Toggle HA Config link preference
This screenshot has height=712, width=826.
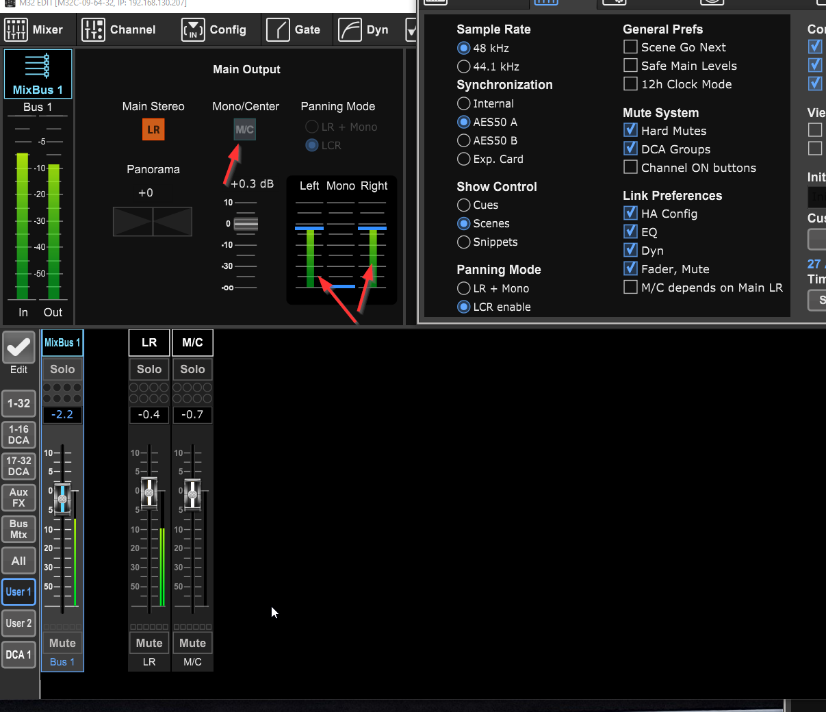pos(630,213)
